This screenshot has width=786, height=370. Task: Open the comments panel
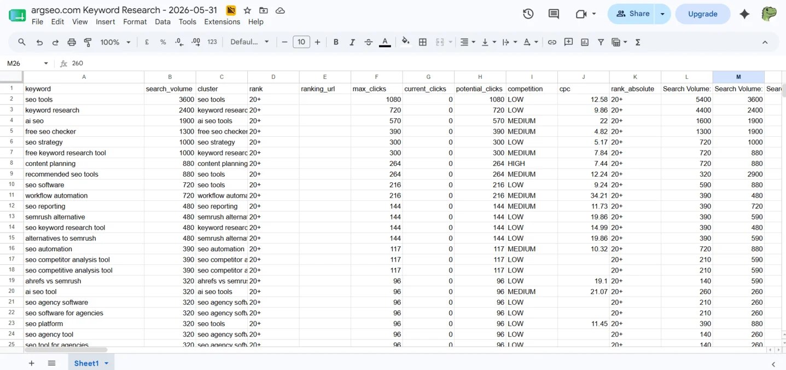tap(554, 14)
